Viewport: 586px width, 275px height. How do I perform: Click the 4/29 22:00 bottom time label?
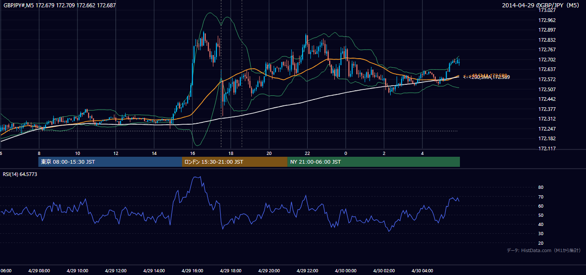coord(307,271)
